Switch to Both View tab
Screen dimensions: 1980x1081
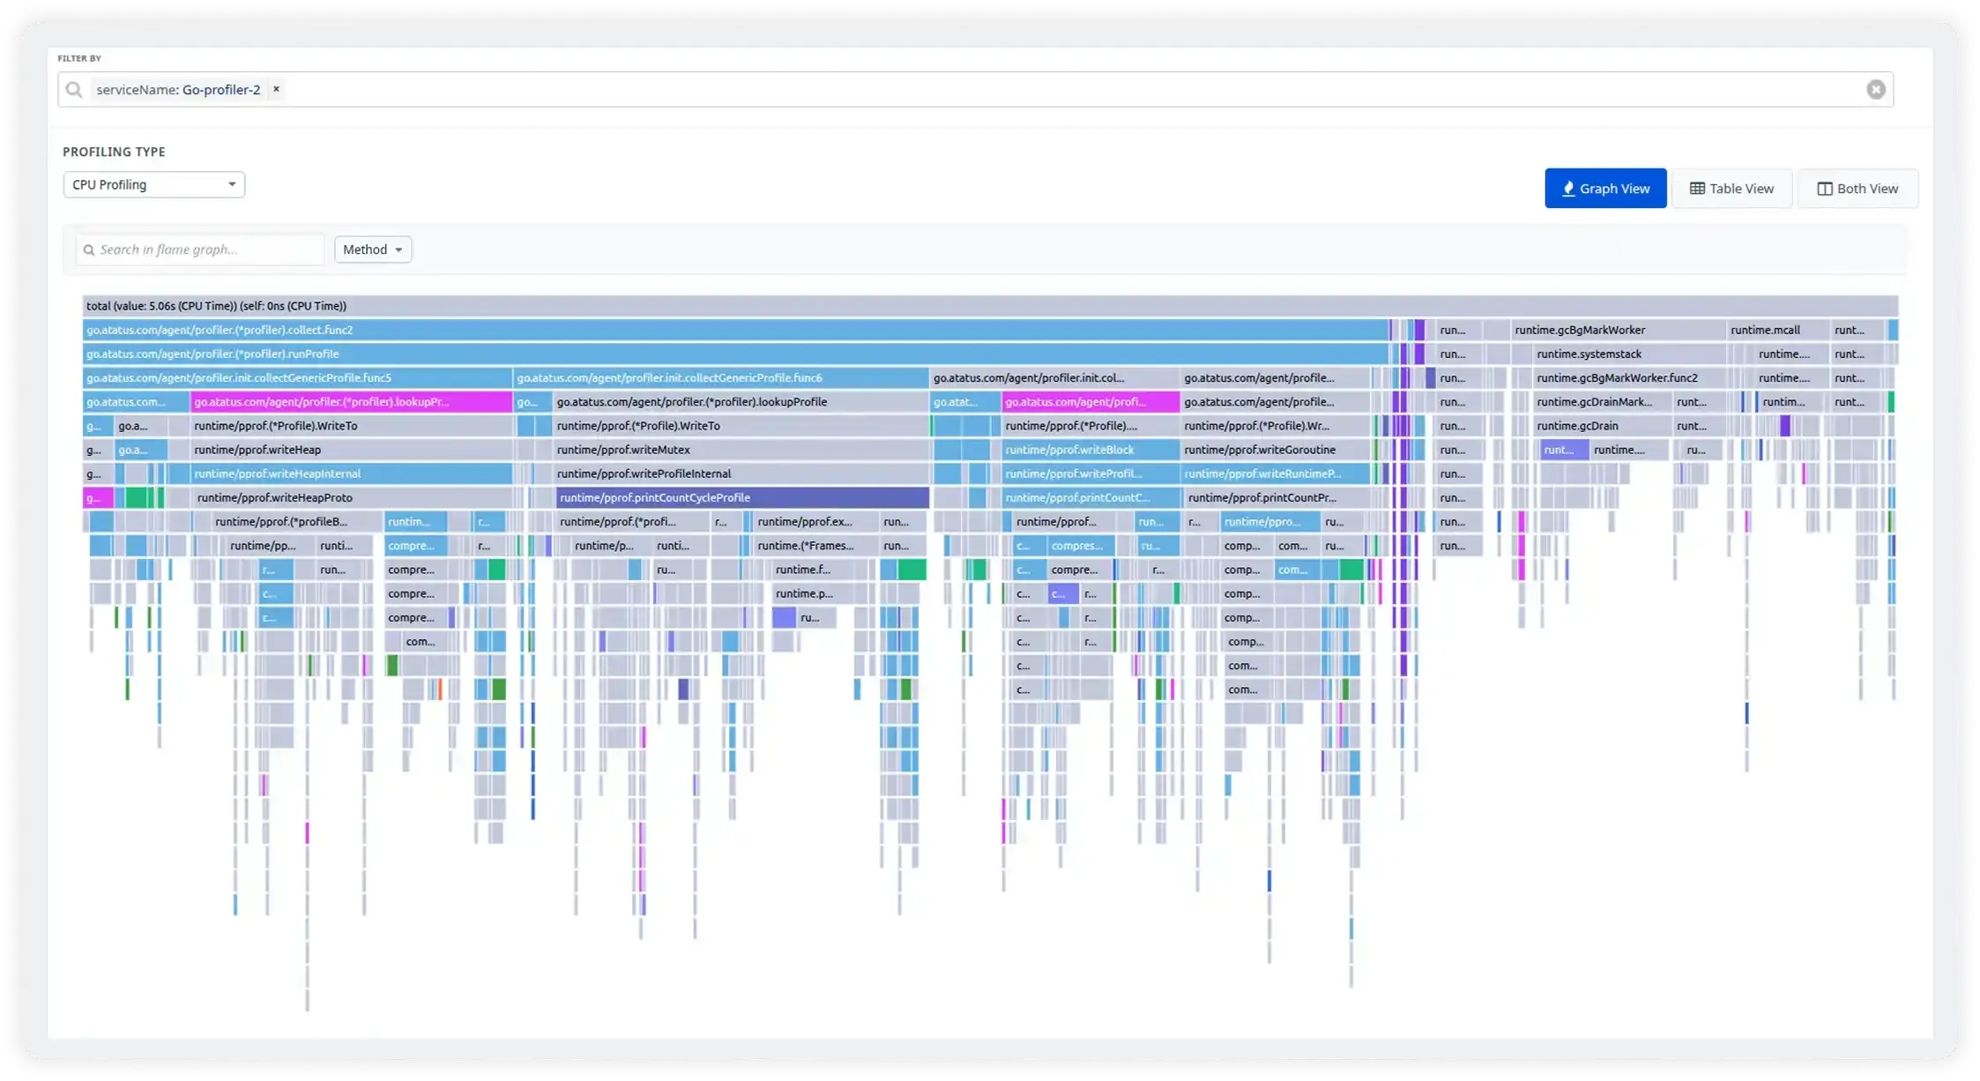[x=1857, y=189]
